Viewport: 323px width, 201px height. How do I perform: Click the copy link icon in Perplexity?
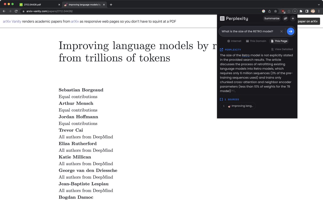[285, 19]
